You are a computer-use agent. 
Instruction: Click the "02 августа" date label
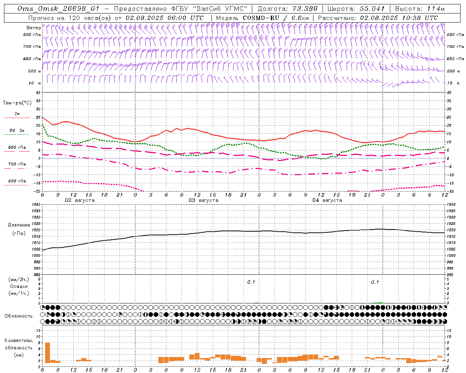click(x=80, y=200)
